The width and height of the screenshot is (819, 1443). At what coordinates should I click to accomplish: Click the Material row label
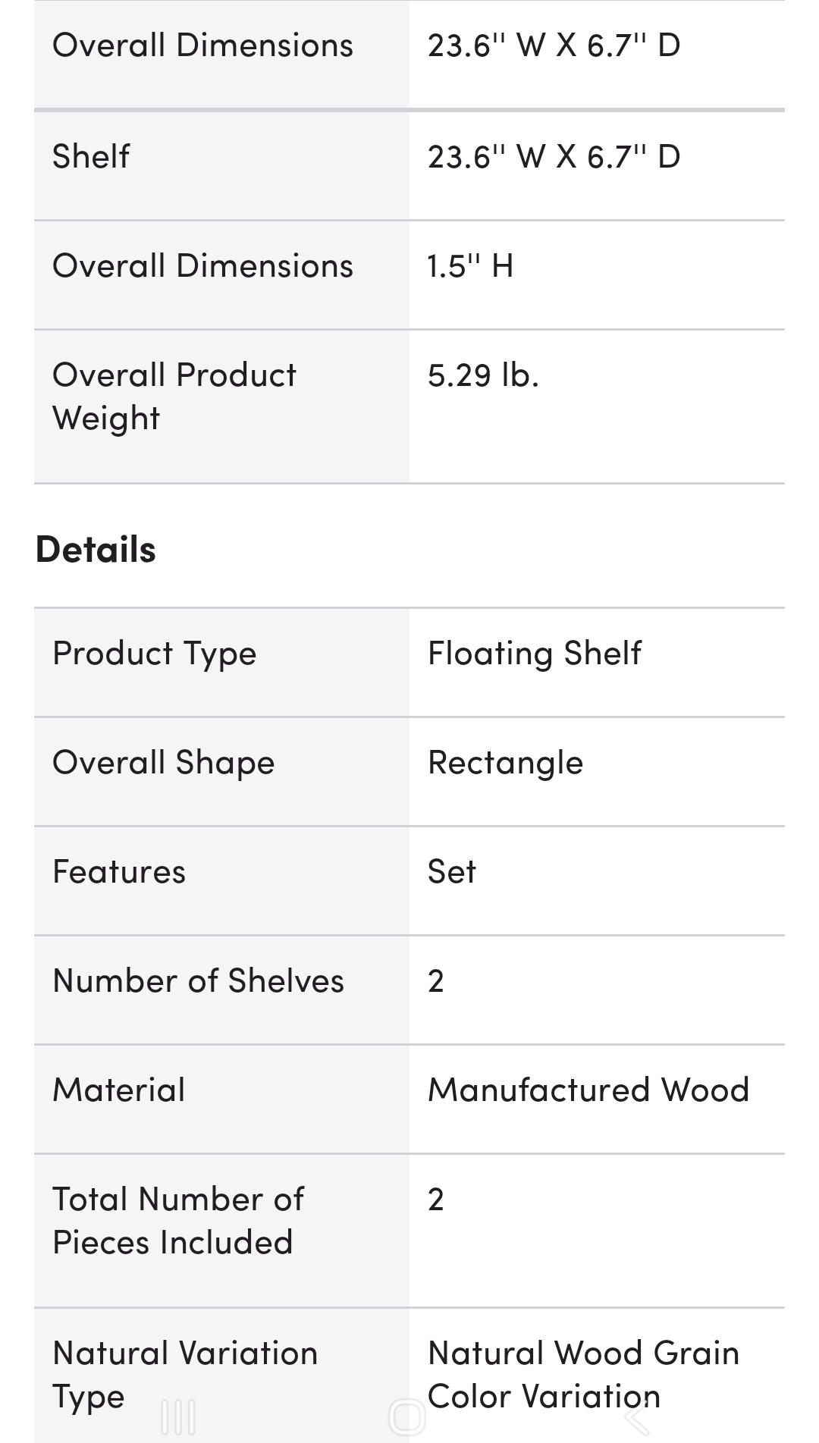pos(119,1090)
